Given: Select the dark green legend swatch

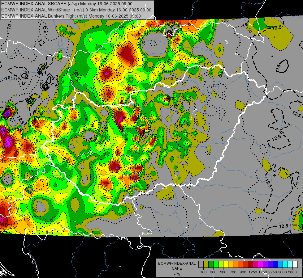Looking at the screenshot, I should pyautogui.click(x=211, y=264).
